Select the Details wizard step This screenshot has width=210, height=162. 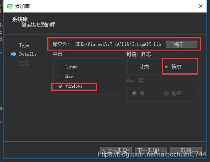(28, 54)
